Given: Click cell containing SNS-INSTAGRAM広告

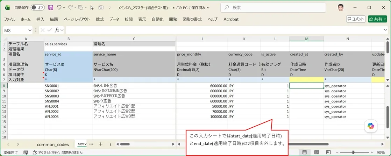Looking at the screenshot, I should pyautogui.click(x=134, y=91).
